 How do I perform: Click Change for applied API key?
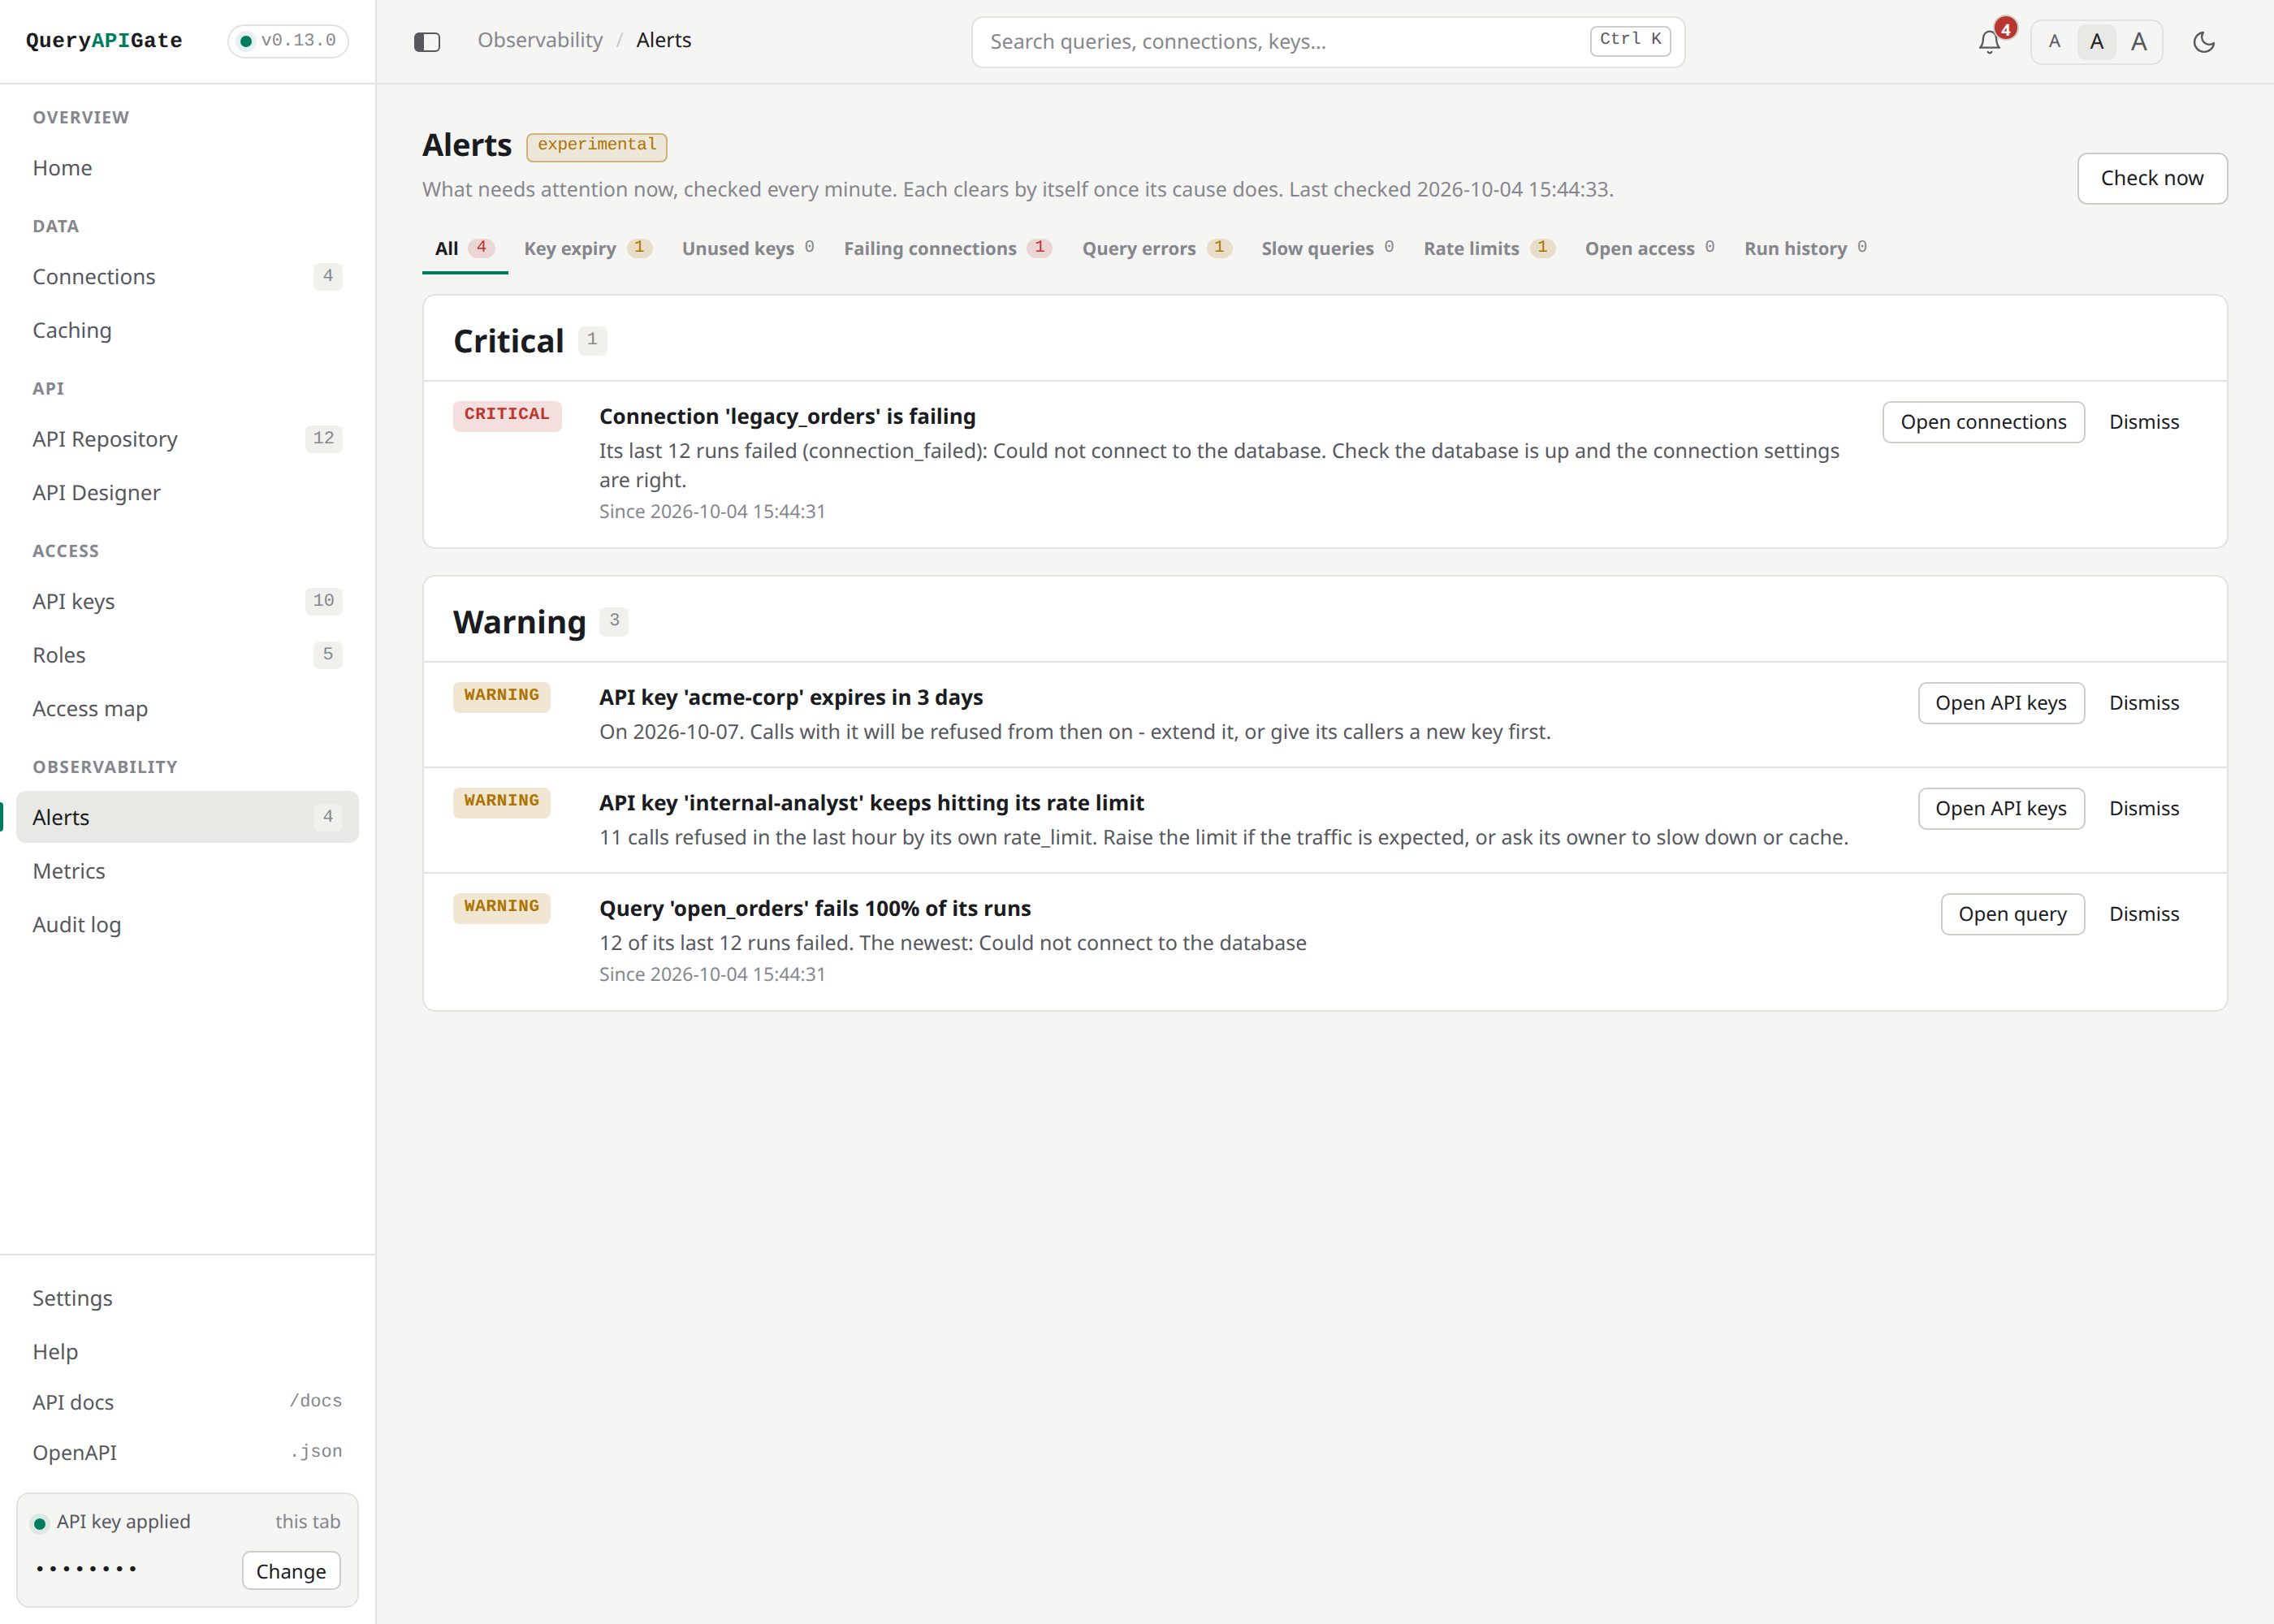click(291, 1571)
